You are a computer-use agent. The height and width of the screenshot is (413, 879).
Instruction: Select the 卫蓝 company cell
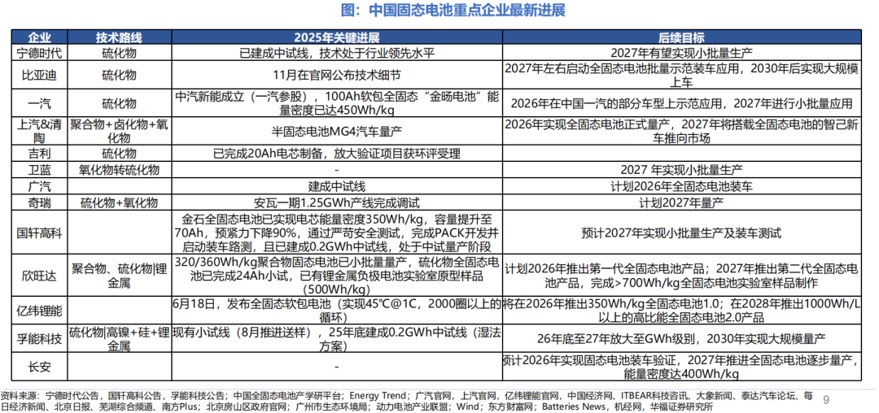coord(39,170)
